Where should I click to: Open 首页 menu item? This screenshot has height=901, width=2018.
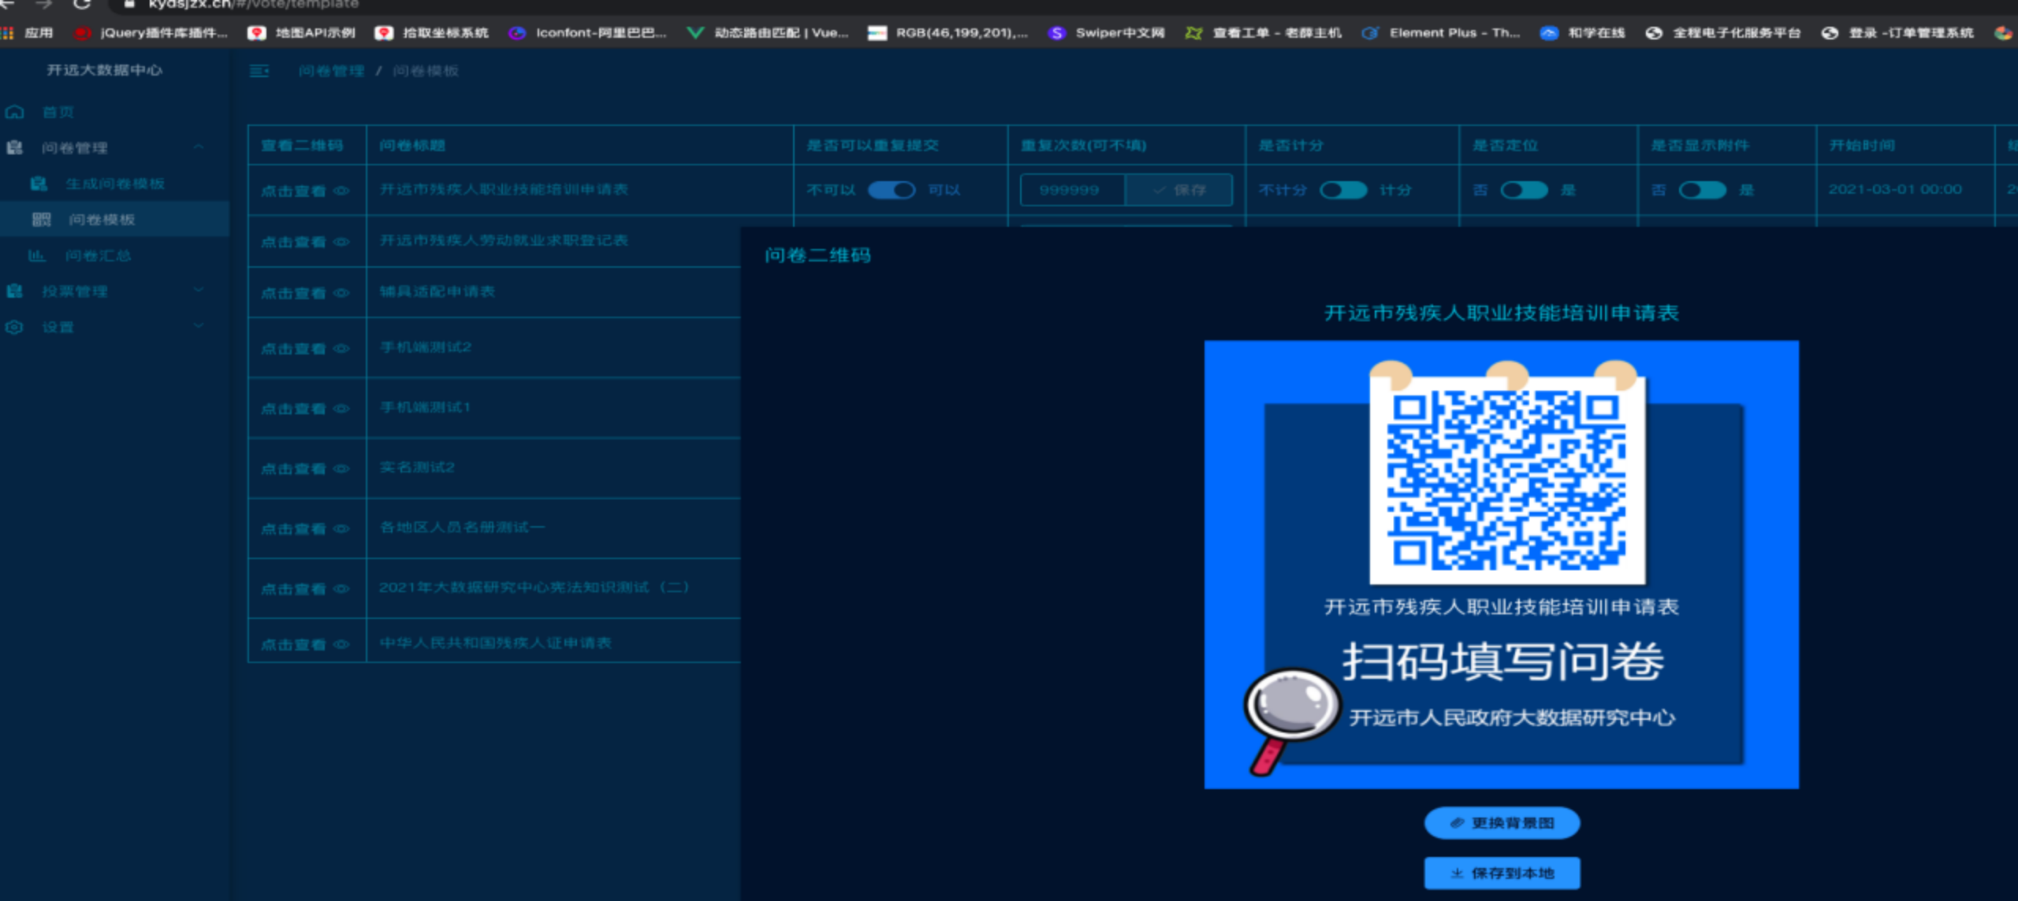(58, 112)
